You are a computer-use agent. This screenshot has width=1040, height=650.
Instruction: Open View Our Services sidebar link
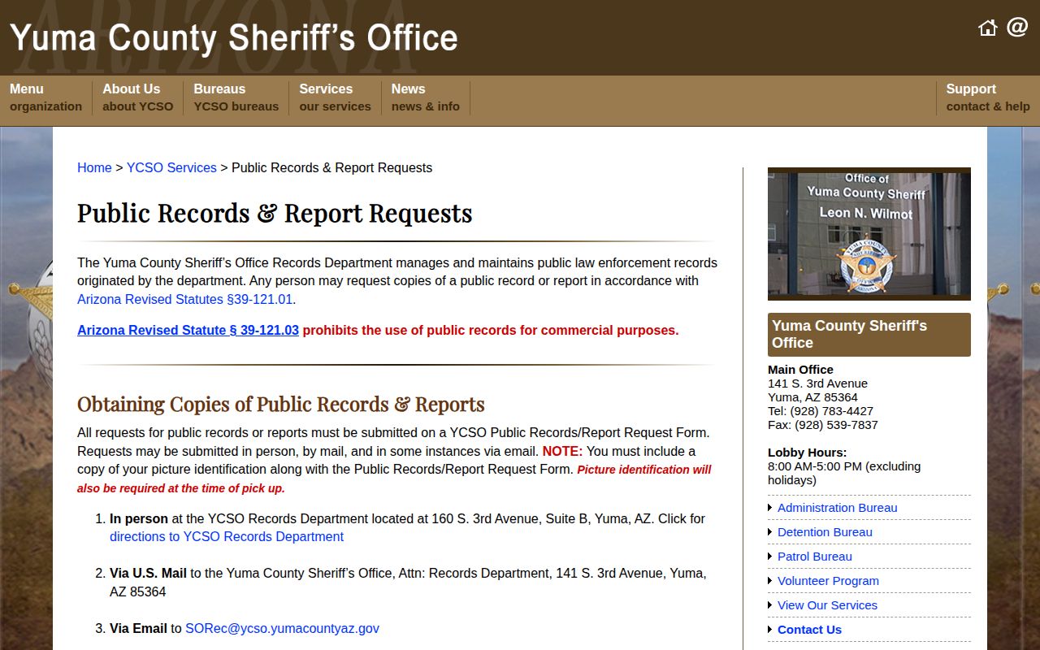coord(827,605)
